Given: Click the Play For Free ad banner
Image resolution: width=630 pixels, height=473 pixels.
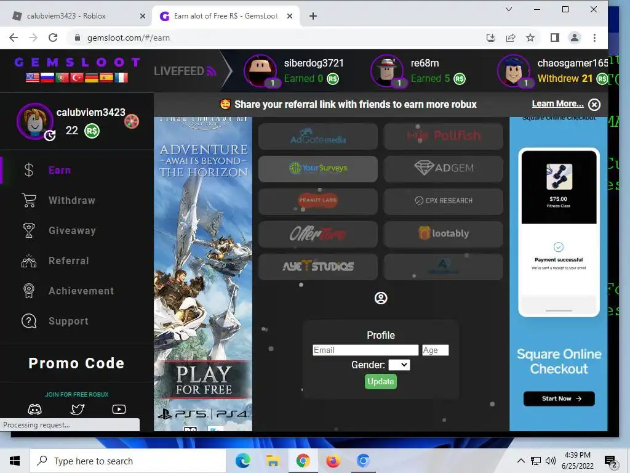Looking at the screenshot, I should click(x=204, y=380).
